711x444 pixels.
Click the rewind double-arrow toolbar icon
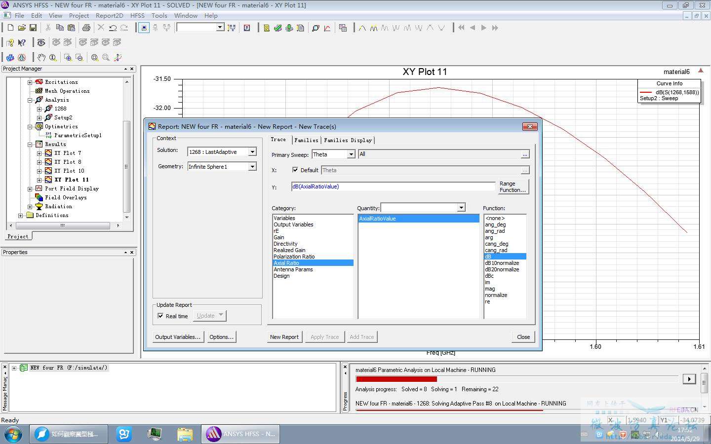pyautogui.click(x=461, y=28)
